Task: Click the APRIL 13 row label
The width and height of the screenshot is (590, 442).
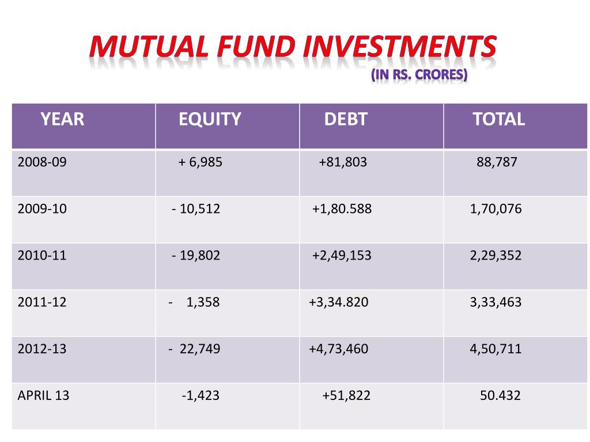Action: click(44, 396)
